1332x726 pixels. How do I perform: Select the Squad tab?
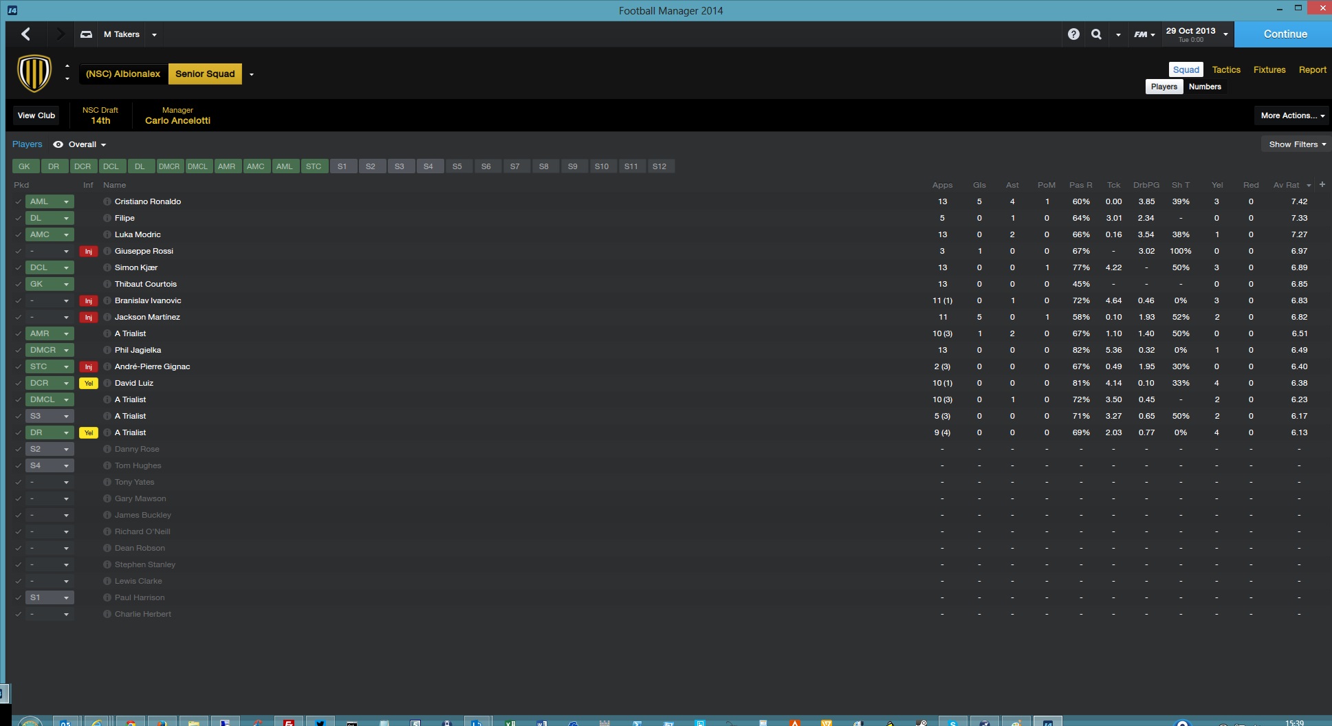click(x=1186, y=69)
